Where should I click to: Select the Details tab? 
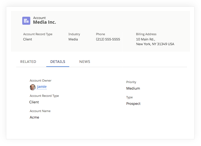[58, 62]
